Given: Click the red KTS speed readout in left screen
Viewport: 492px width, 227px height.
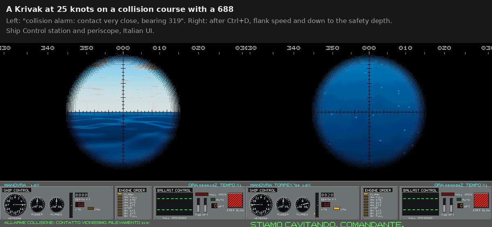Looking at the screenshot, I should point(80,205).
